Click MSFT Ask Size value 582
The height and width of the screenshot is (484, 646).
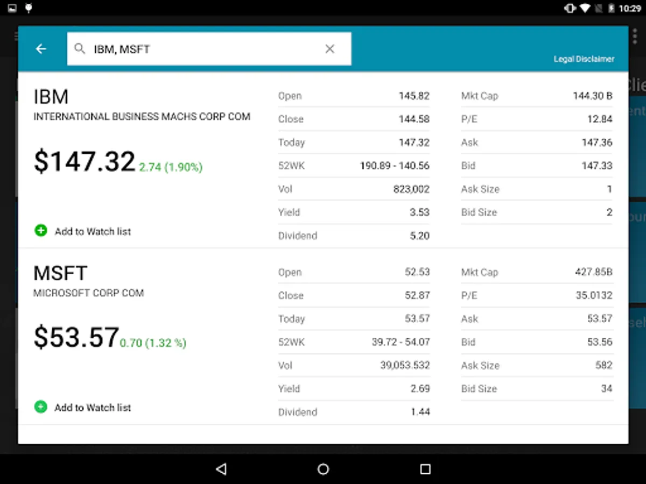coord(604,365)
